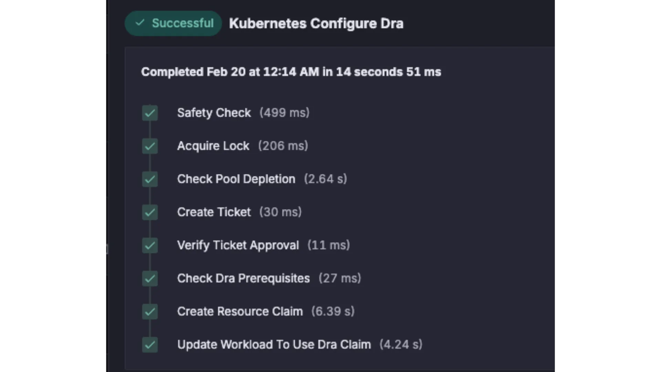
Task: Click the Acquire Lock checkmark icon
Action: click(x=150, y=146)
